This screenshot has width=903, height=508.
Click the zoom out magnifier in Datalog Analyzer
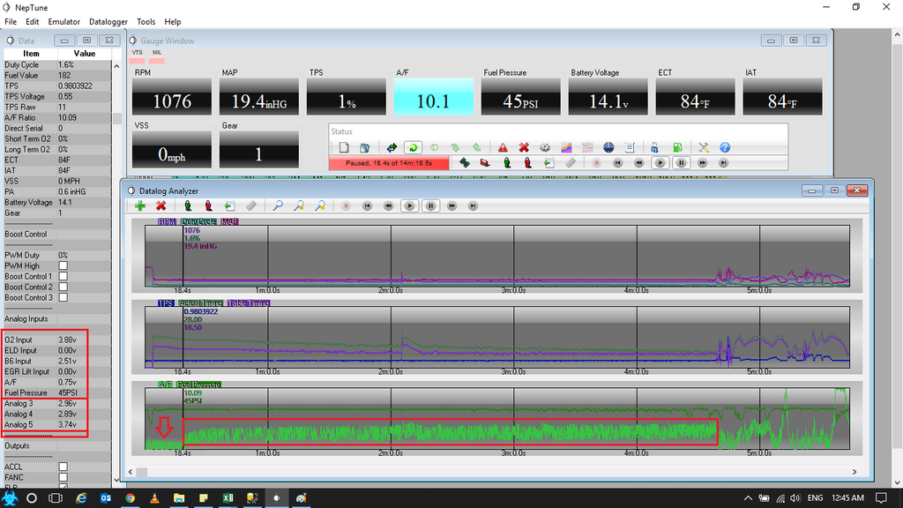coord(320,205)
